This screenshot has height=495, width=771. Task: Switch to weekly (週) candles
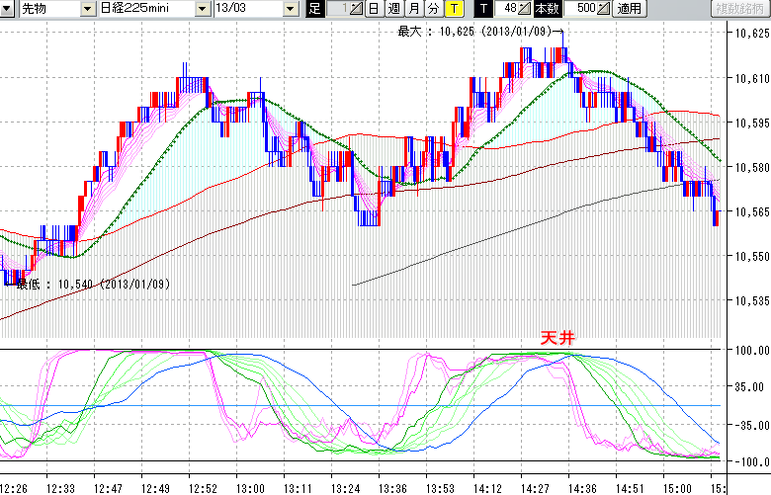[394, 9]
